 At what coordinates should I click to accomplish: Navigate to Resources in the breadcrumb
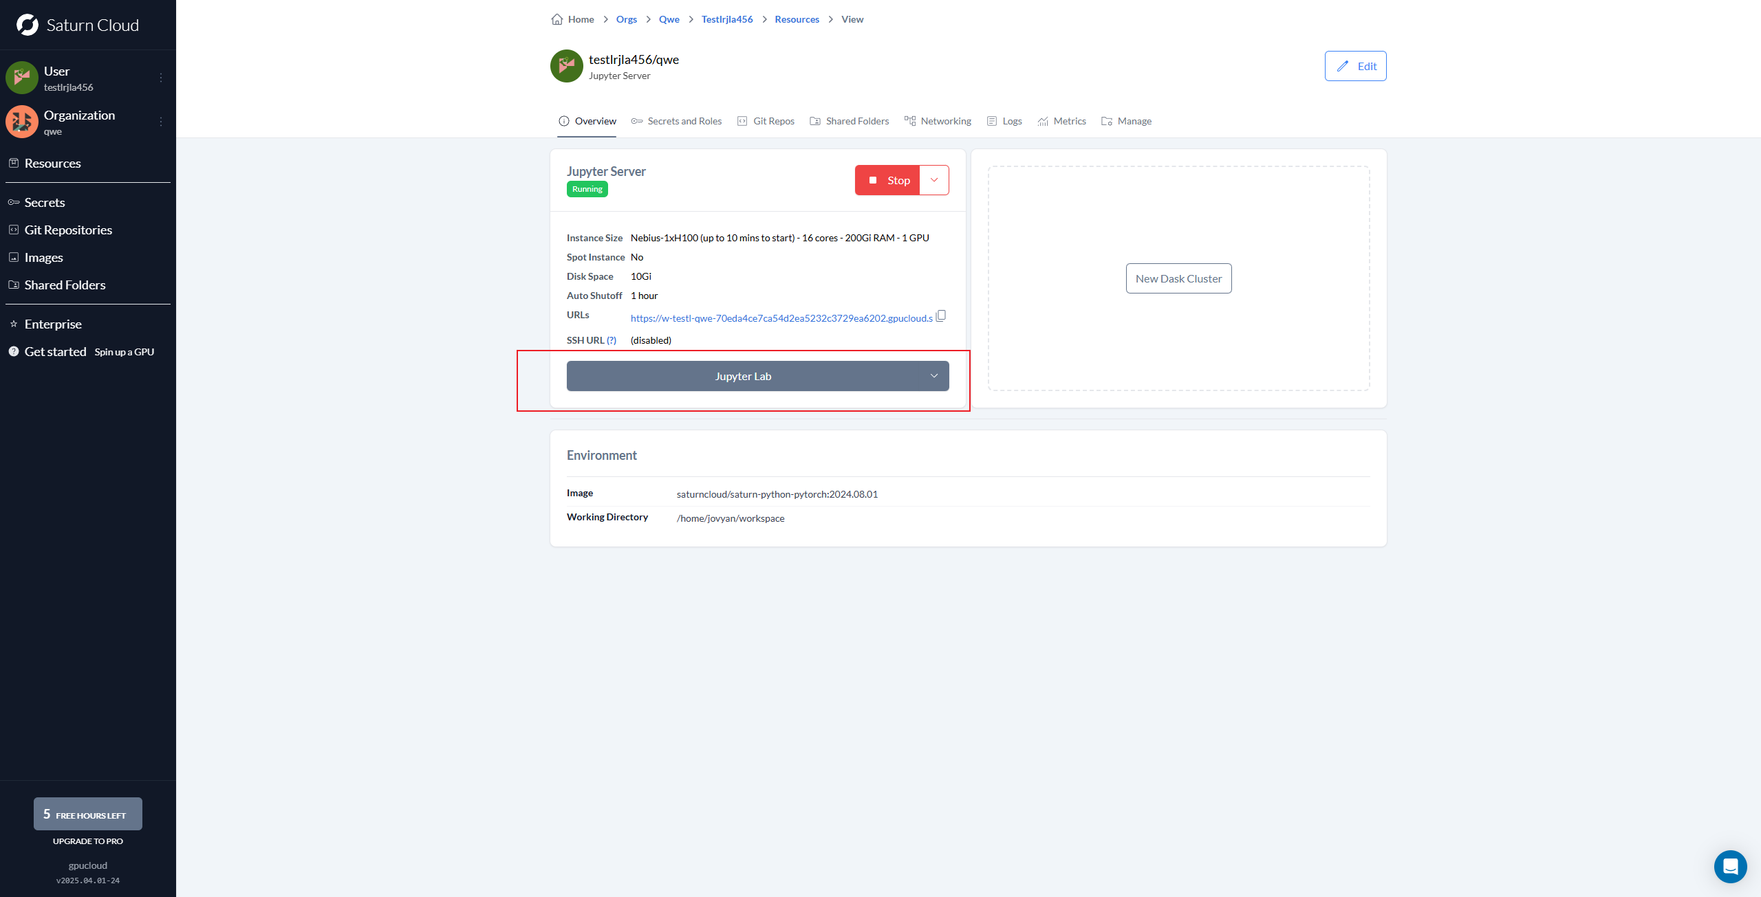pyautogui.click(x=797, y=19)
